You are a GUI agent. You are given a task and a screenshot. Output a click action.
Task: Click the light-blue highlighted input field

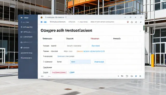[x=80, y=62]
